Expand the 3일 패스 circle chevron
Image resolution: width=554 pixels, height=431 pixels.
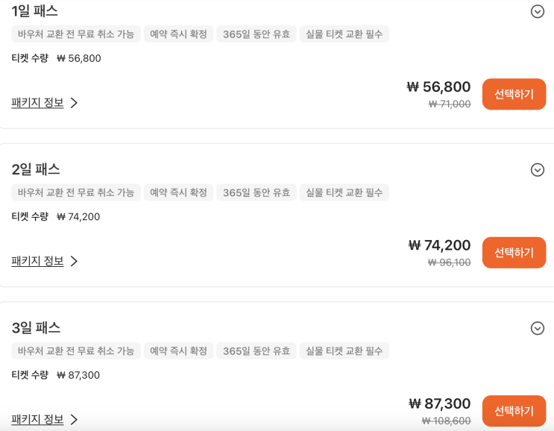(537, 328)
